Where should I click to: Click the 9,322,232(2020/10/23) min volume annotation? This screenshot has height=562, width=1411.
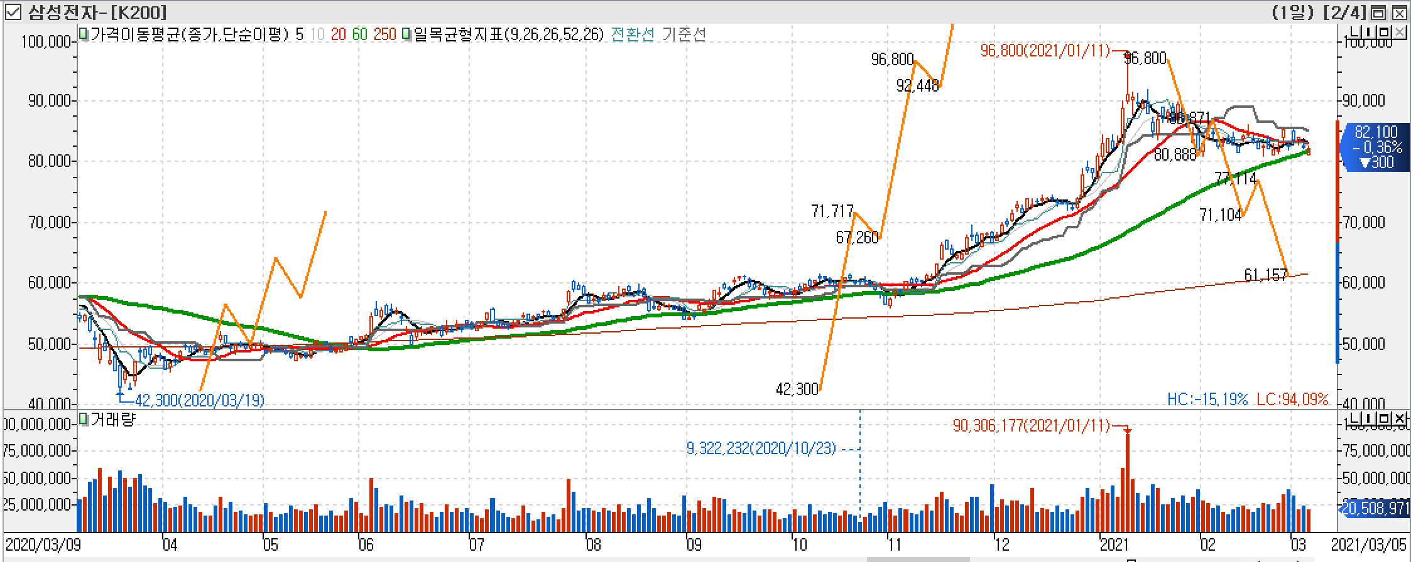761,448
